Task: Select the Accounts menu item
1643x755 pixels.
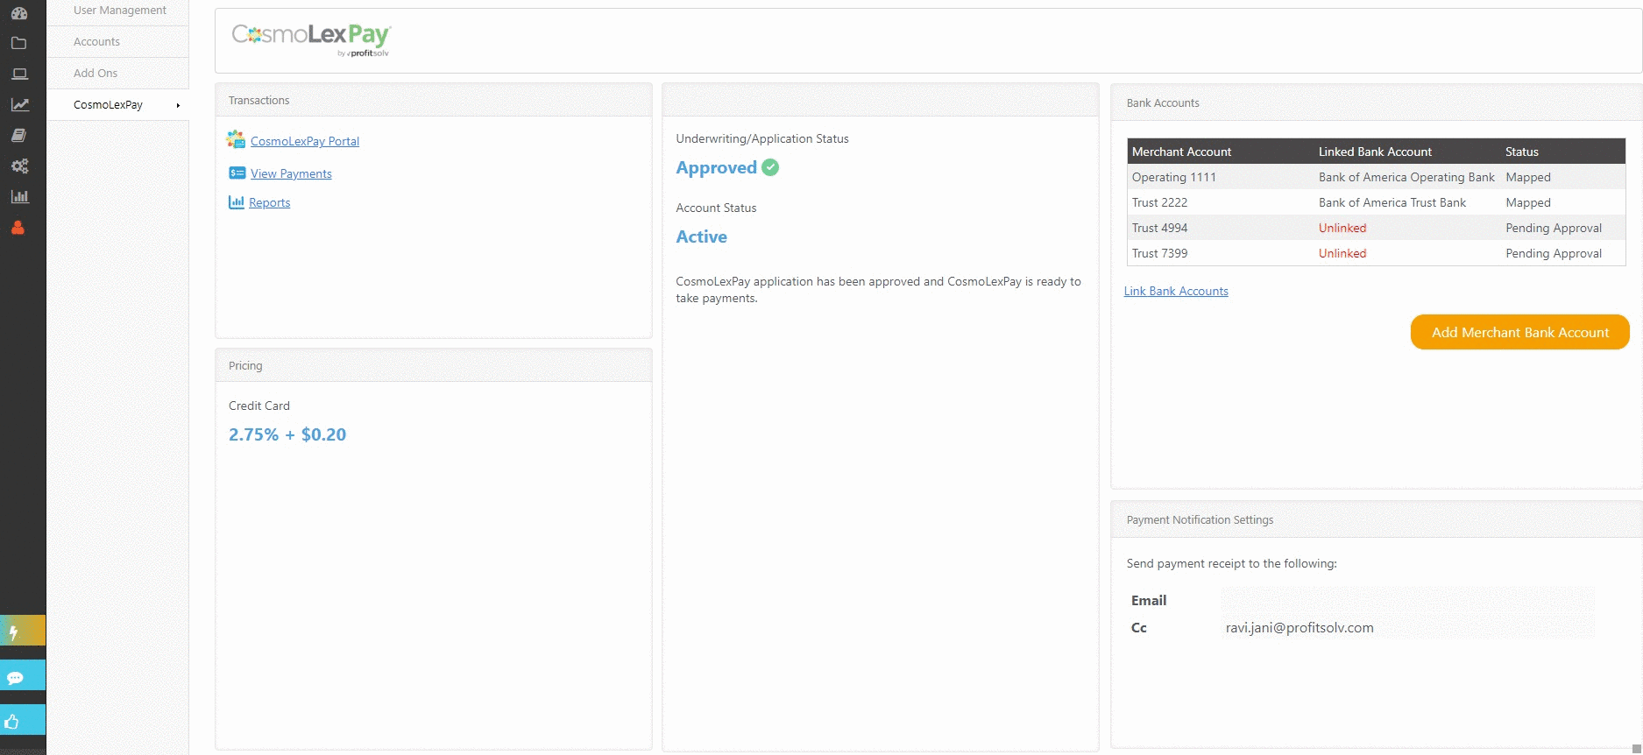Action: [96, 42]
